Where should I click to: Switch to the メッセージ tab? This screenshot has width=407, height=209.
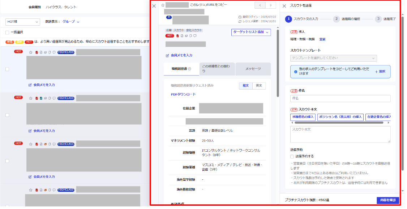tap(253, 69)
